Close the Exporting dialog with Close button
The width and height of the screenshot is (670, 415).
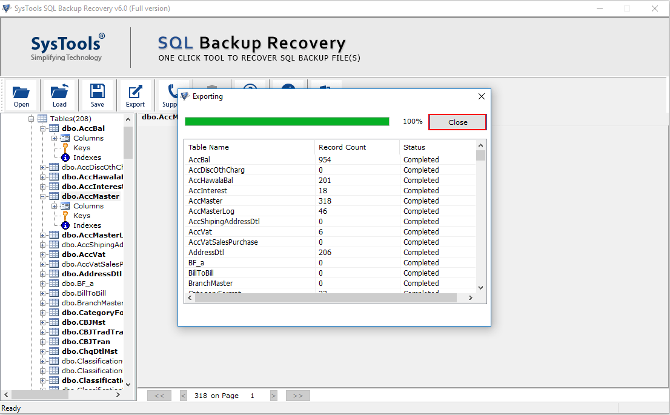coord(457,122)
